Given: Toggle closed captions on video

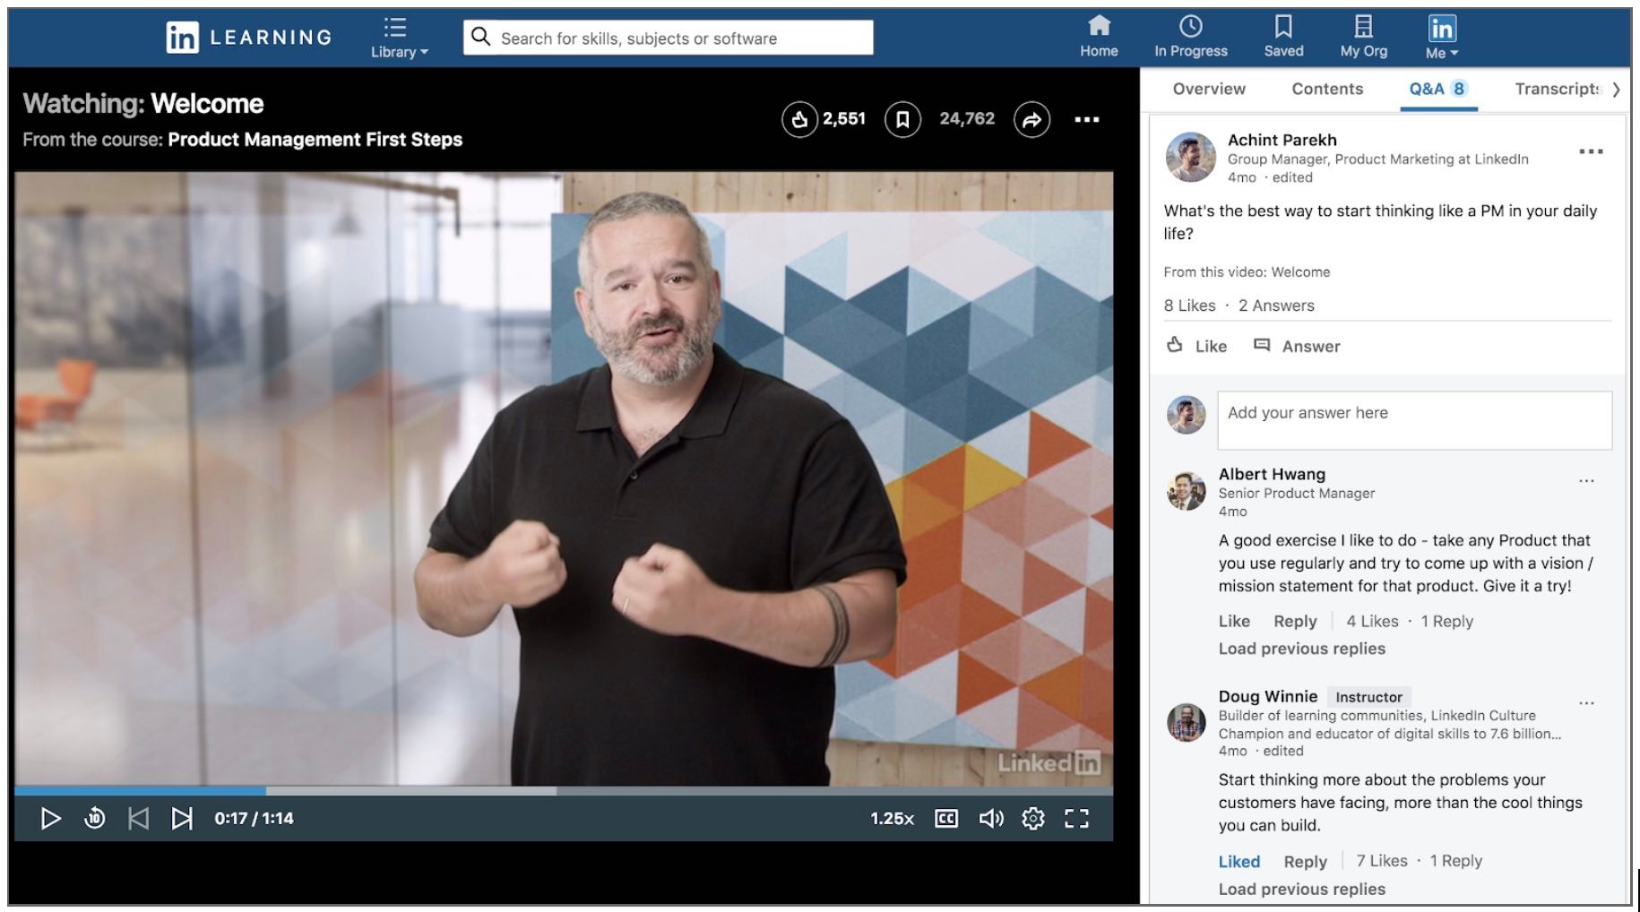Looking at the screenshot, I should pos(946,818).
